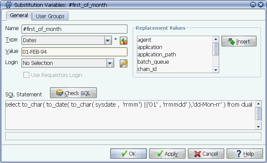The width and height of the screenshot is (267, 163).
Task: Close the Substitution Variables dialog
Action: [x=261, y=5]
